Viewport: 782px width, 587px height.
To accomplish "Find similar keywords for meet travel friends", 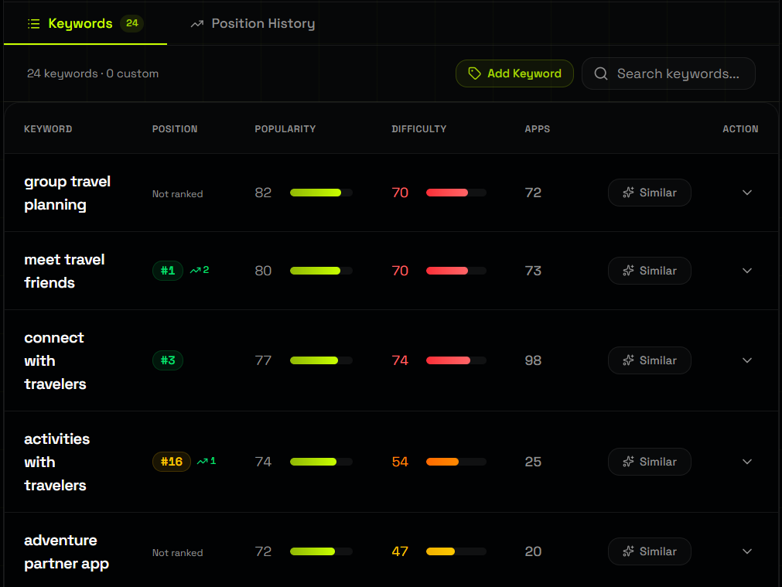I will (x=649, y=271).
